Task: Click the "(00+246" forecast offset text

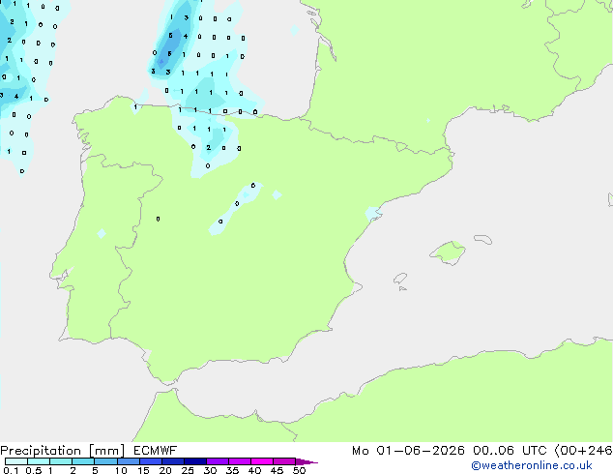Action: point(583,451)
